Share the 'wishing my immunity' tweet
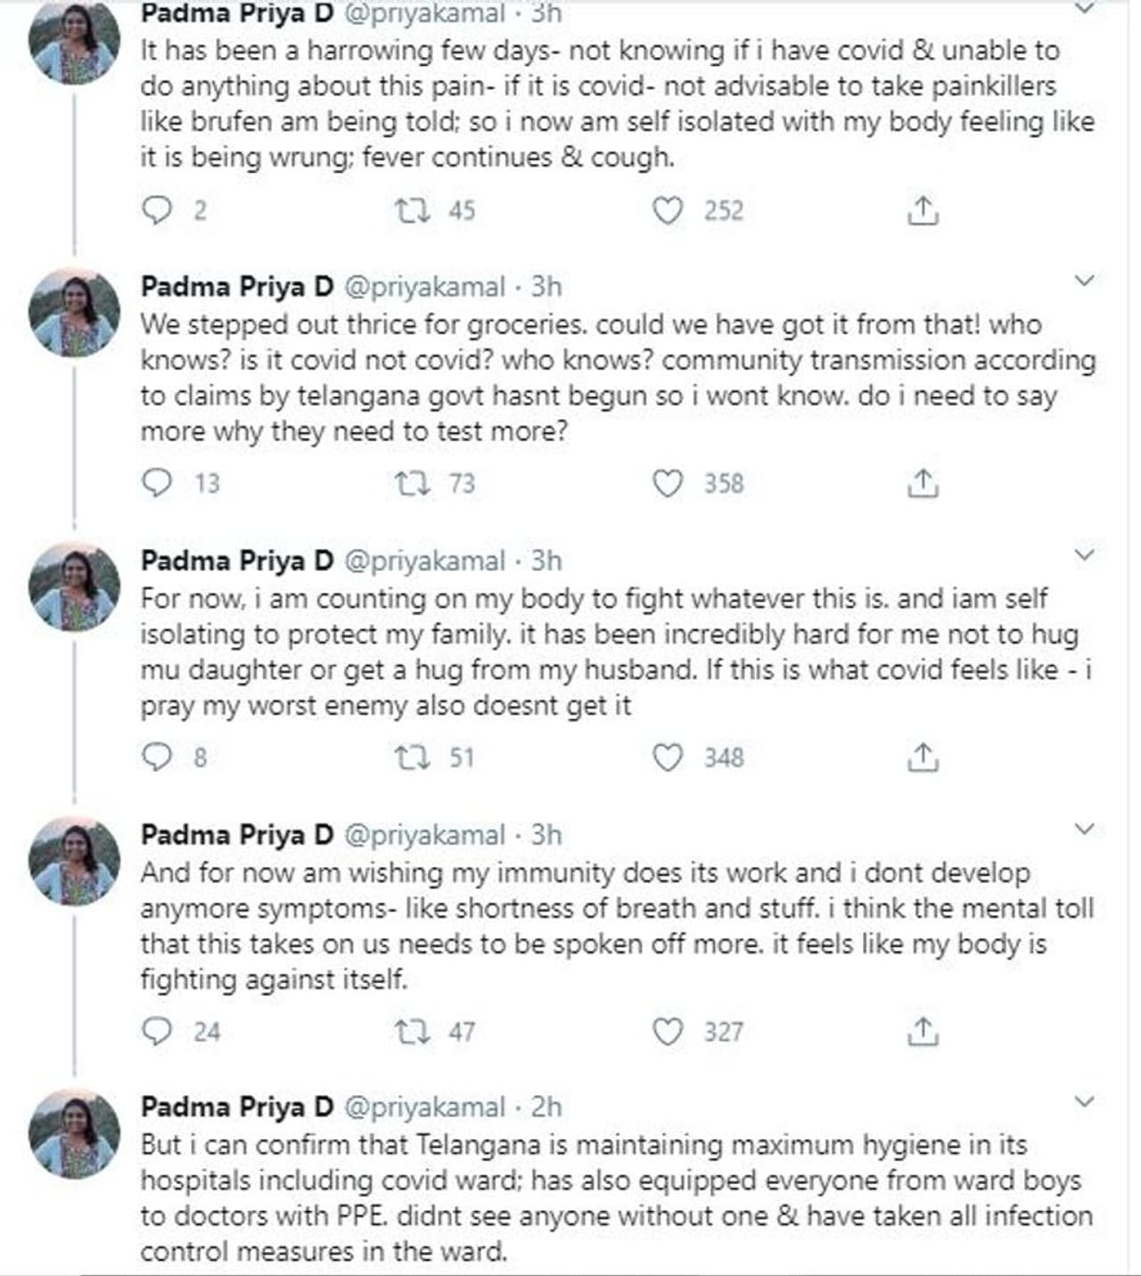Screen dimensions: 1141x1276 pyautogui.click(x=923, y=1031)
